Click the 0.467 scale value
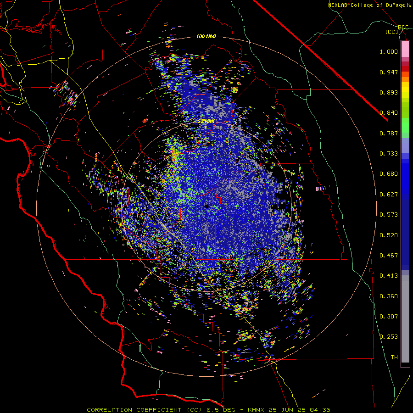The width and height of the screenshot is (413, 413). click(389, 256)
